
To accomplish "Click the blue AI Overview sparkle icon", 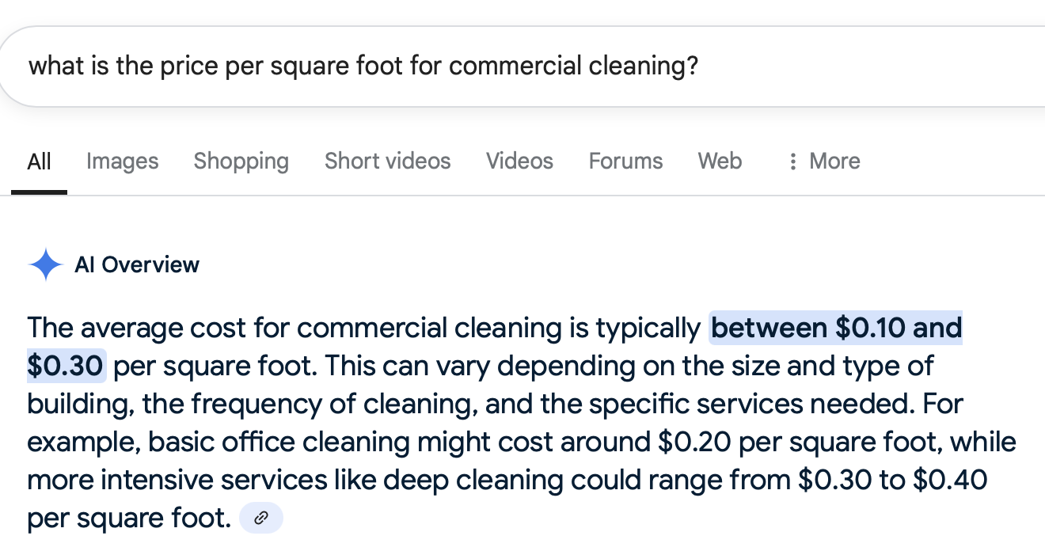I will tap(45, 264).
